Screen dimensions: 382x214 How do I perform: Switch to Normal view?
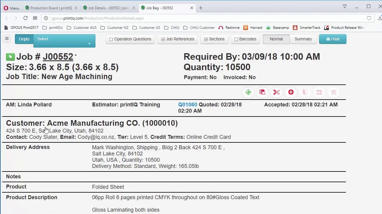pos(276,39)
